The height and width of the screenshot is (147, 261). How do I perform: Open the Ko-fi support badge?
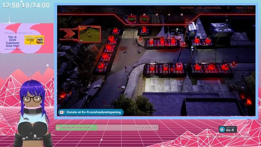point(228,129)
